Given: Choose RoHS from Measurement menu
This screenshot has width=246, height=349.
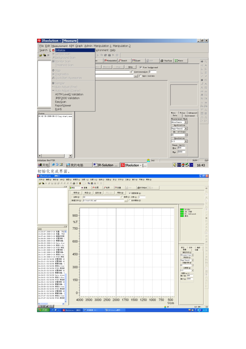Looking at the screenshot, I should (59, 109).
